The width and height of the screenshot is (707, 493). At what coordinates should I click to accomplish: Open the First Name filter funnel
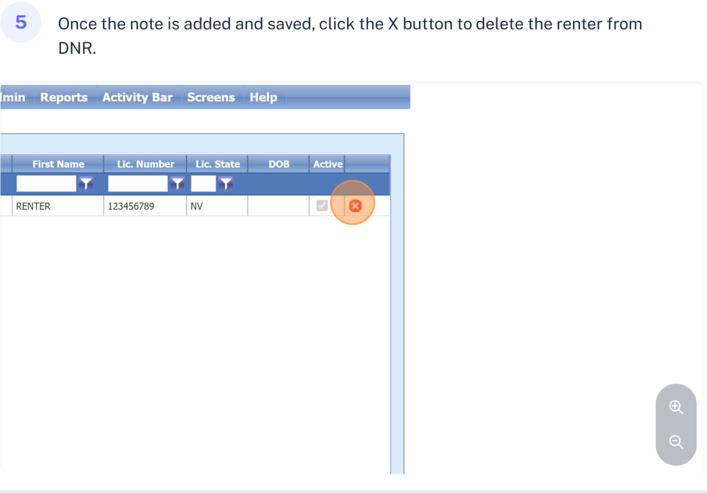click(x=86, y=184)
